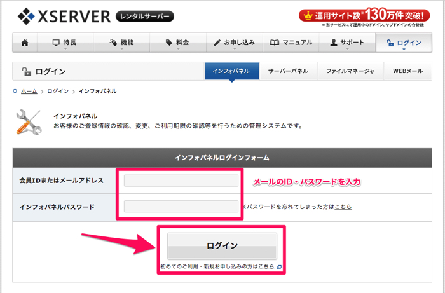Click the padlock icon beside ログイン heading
The height and width of the screenshot is (293, 445).
[x=27, y=71]
